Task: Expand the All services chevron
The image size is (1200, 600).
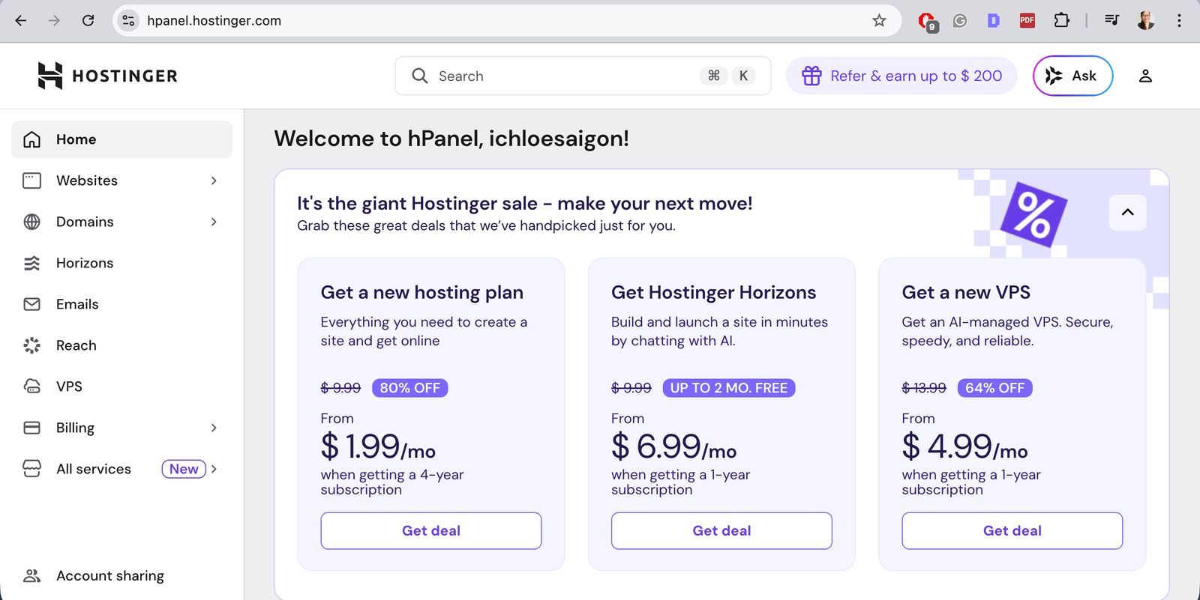Action: [x=214, y=469]
